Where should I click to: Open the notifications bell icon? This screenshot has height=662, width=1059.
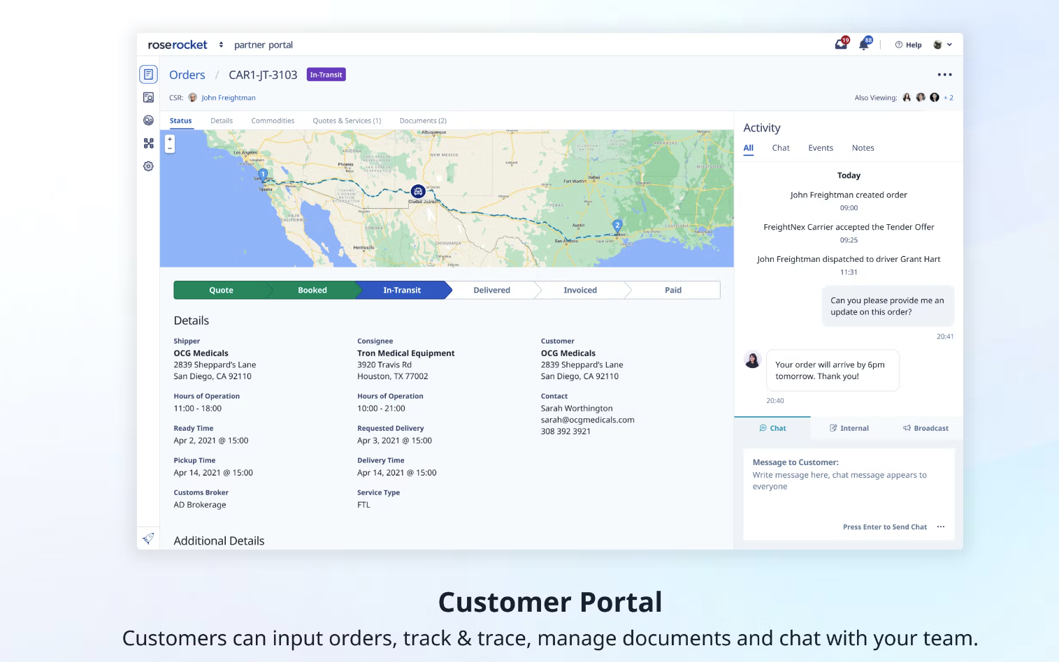865,44
